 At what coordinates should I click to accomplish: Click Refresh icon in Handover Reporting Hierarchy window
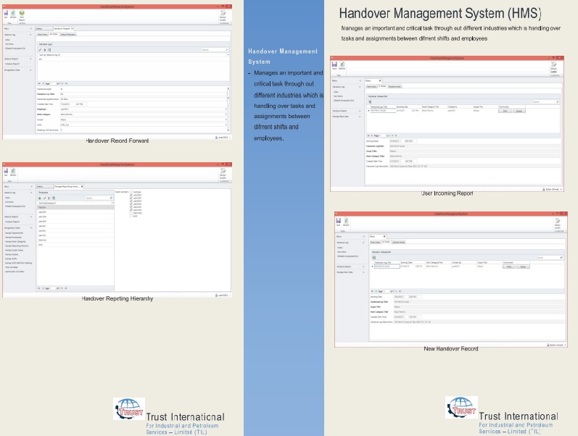click(14, 173)
